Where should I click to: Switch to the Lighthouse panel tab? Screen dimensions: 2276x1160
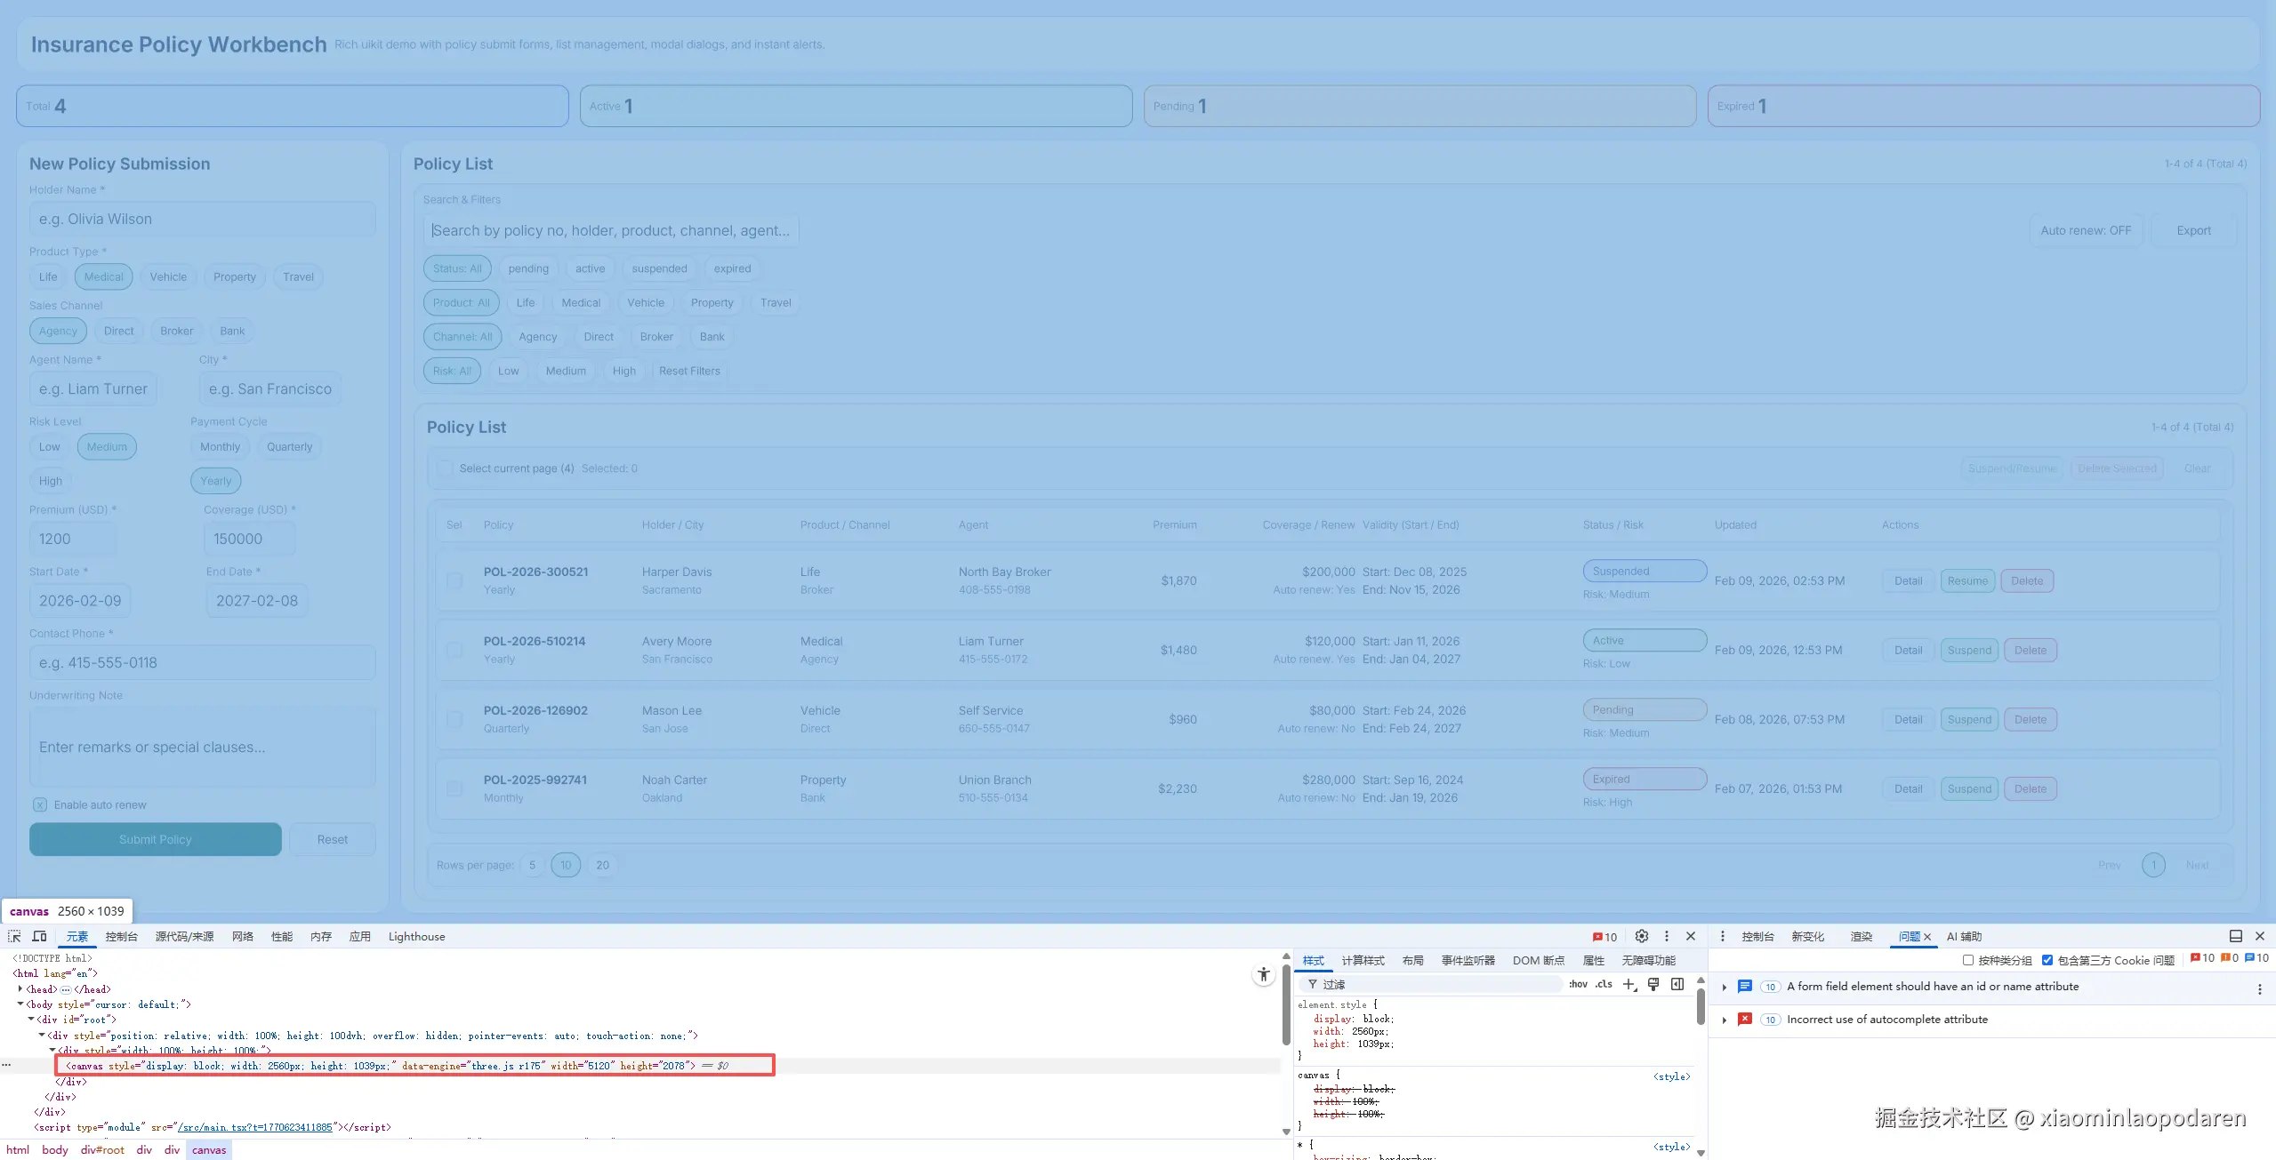point(416,936)
